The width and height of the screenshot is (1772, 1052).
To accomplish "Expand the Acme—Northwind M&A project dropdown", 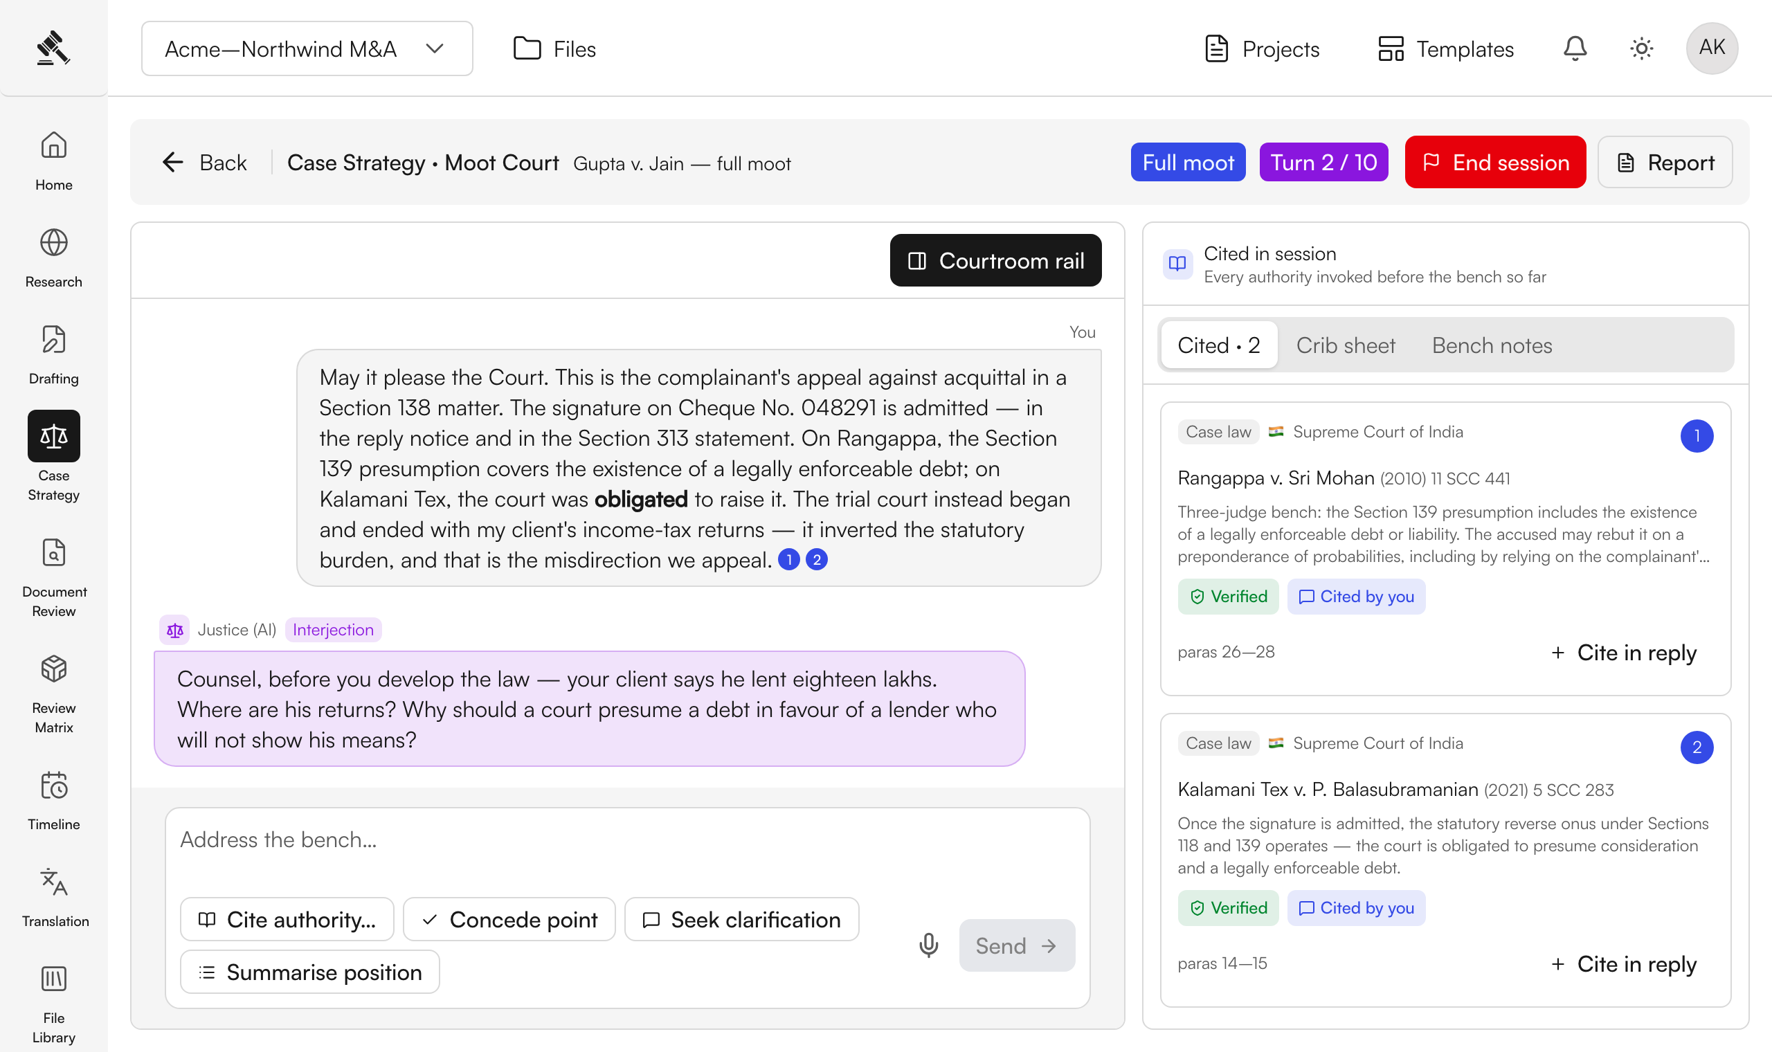I will pos(307,48).
